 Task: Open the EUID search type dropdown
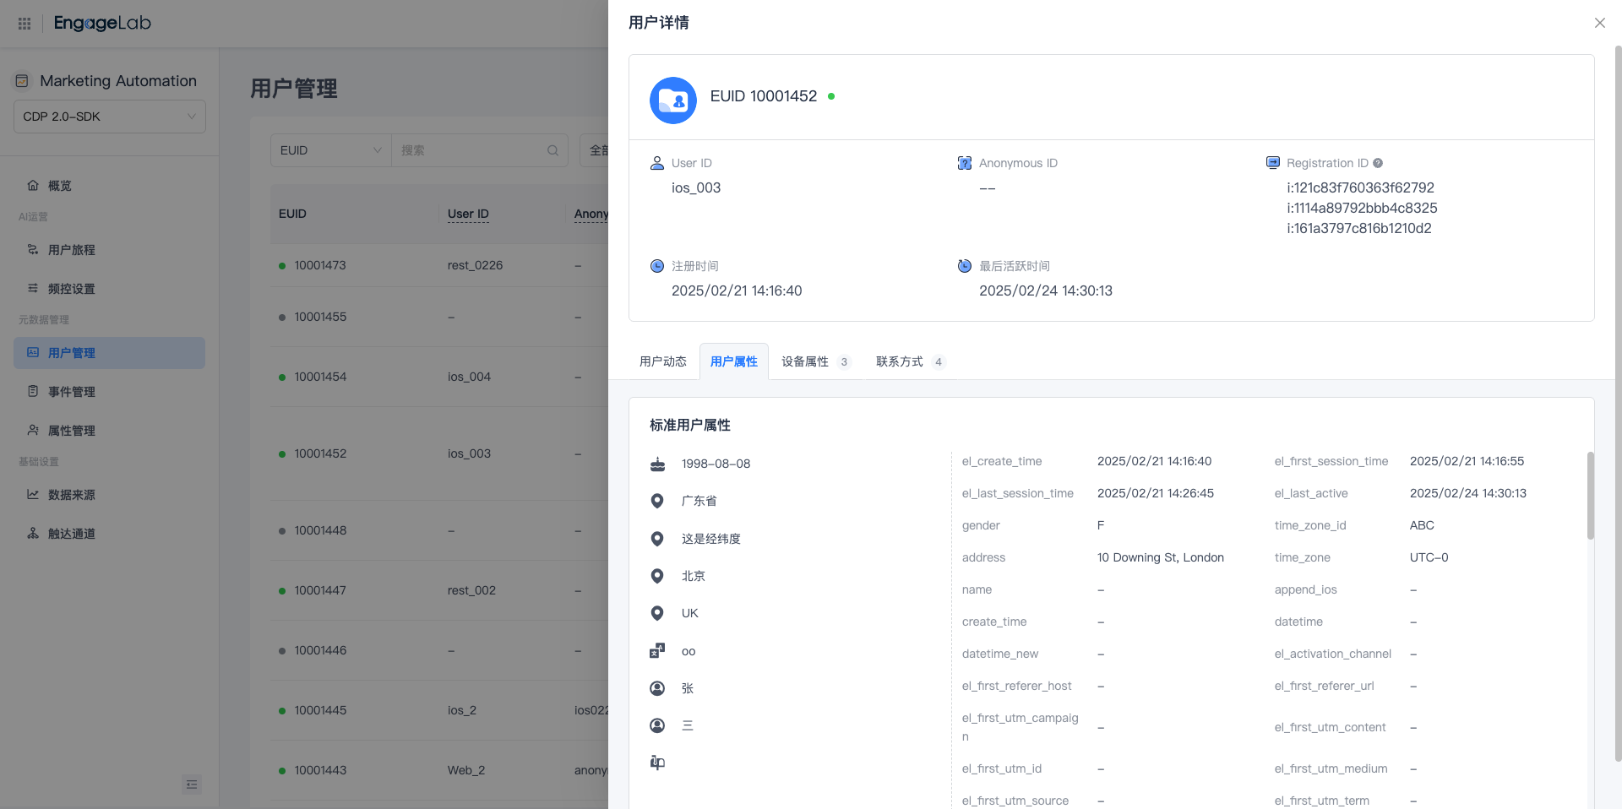pos(330,150)
